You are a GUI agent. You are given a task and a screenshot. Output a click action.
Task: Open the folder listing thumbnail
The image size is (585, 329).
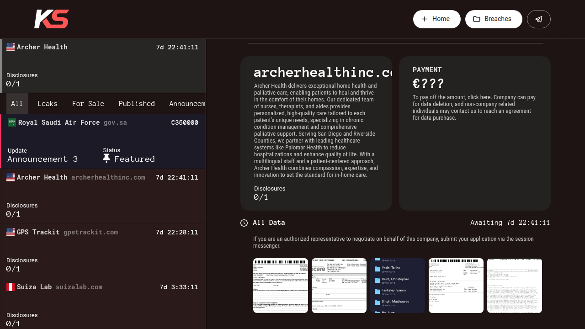pyautogui.click(x=398, y=286)
